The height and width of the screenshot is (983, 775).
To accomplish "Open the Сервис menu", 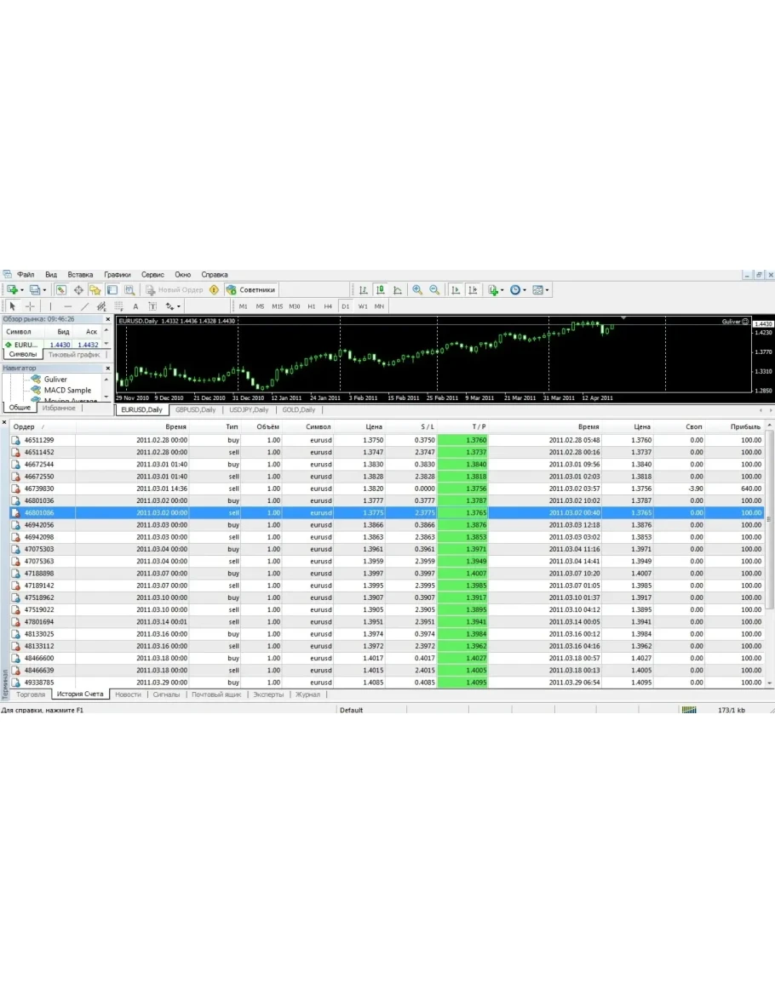I will pos(152,275).
